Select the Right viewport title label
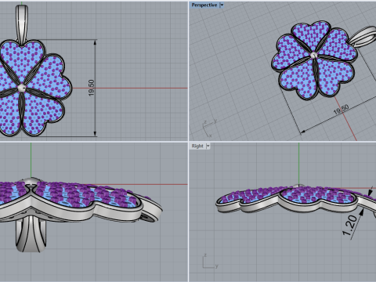This screenshot has width=376, height=282. [x=197, y=146]
